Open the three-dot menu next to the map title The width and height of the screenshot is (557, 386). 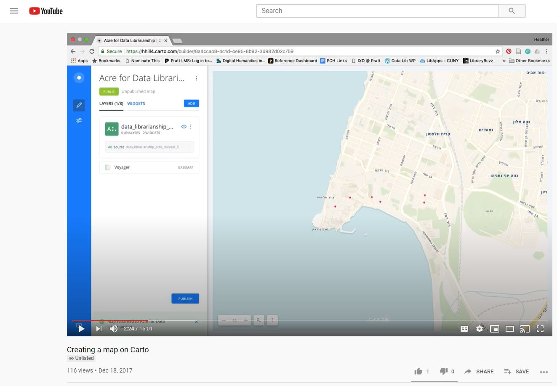tap(196, 78)
